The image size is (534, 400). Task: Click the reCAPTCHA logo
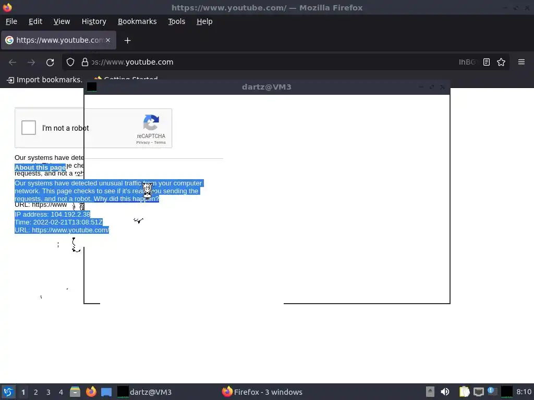click(151, 122)
